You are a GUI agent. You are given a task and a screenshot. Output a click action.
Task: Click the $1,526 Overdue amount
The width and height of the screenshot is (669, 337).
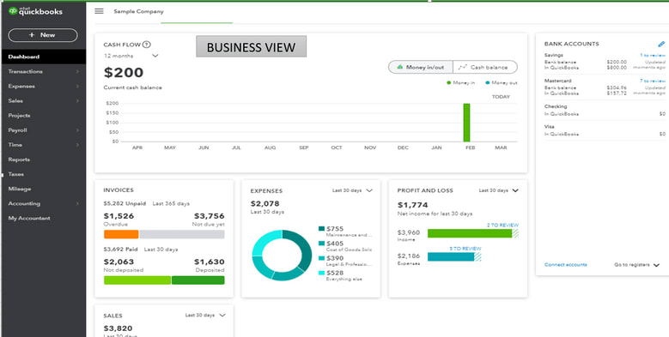tap(119, 215)
